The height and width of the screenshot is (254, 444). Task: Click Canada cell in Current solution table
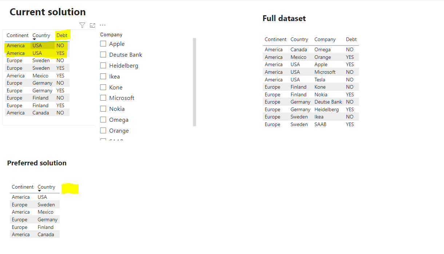tap(41, 113)
